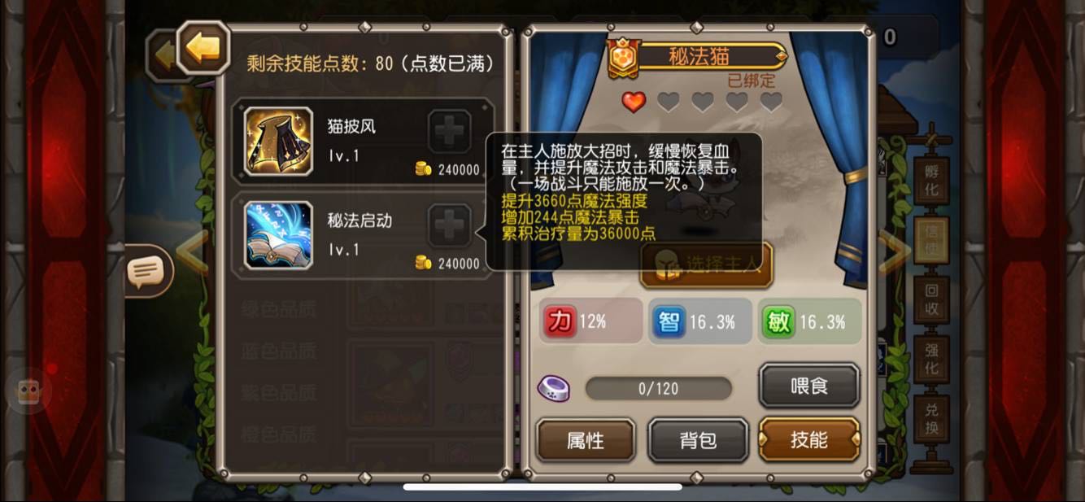Click the pet rank badge icon
This screenshot has width=1085, height=502.
click(624, 57)
